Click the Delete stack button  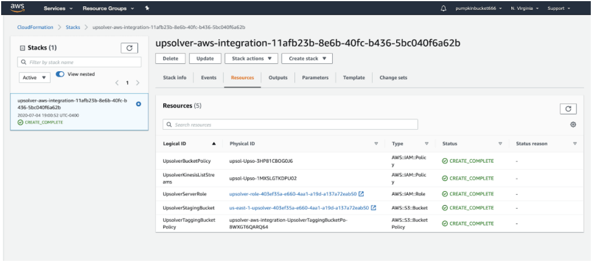[x=170, y=59]
